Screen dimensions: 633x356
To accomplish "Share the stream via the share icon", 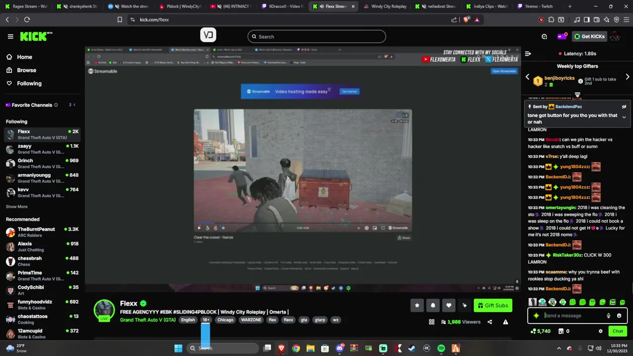I will click(490, 322).
